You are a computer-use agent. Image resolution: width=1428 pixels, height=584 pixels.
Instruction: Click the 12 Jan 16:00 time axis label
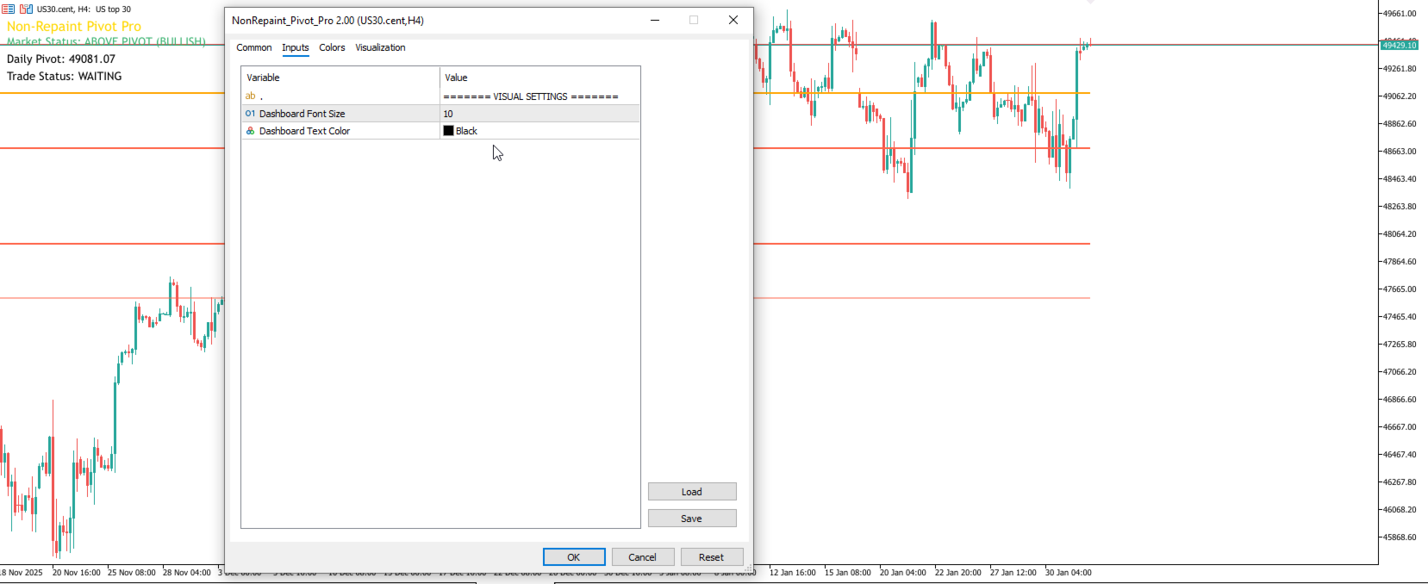(793, 573)
